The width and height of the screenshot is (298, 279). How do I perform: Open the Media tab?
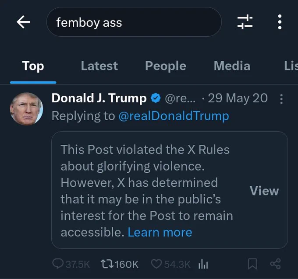232,66
